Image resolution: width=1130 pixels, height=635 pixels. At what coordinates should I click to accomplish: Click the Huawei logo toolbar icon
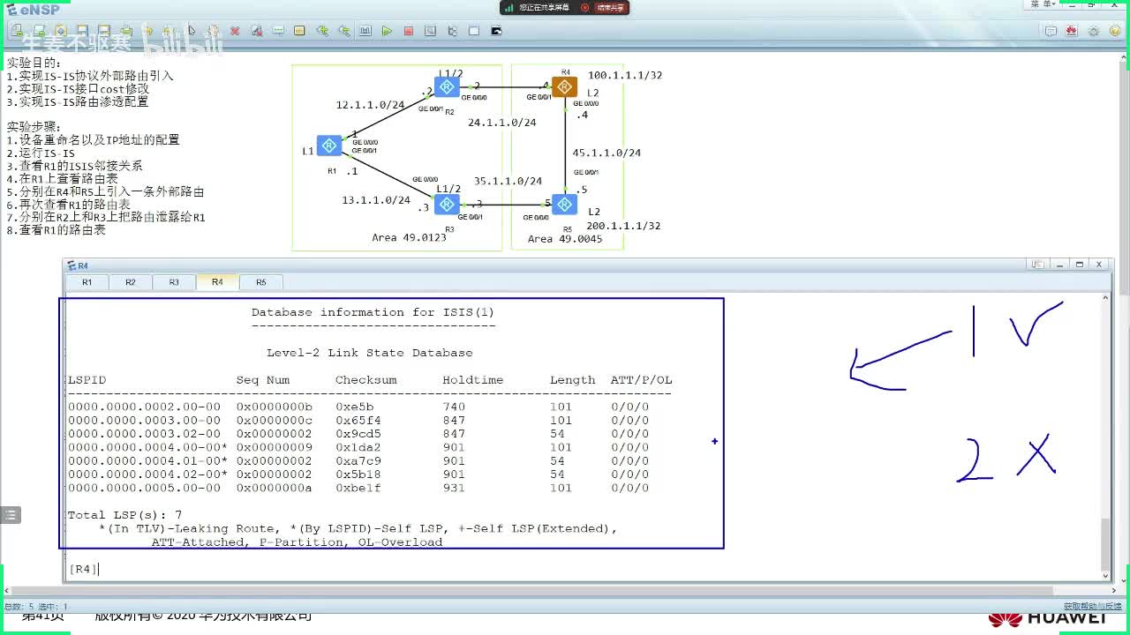(1072, 31)
